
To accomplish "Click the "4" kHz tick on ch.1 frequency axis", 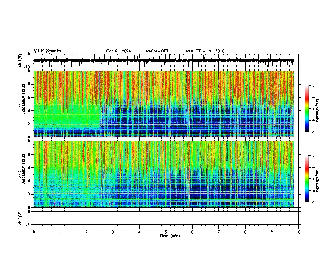I will coord(29,111).
